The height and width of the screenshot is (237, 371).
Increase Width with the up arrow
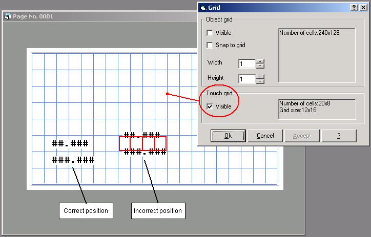point(260,61)
